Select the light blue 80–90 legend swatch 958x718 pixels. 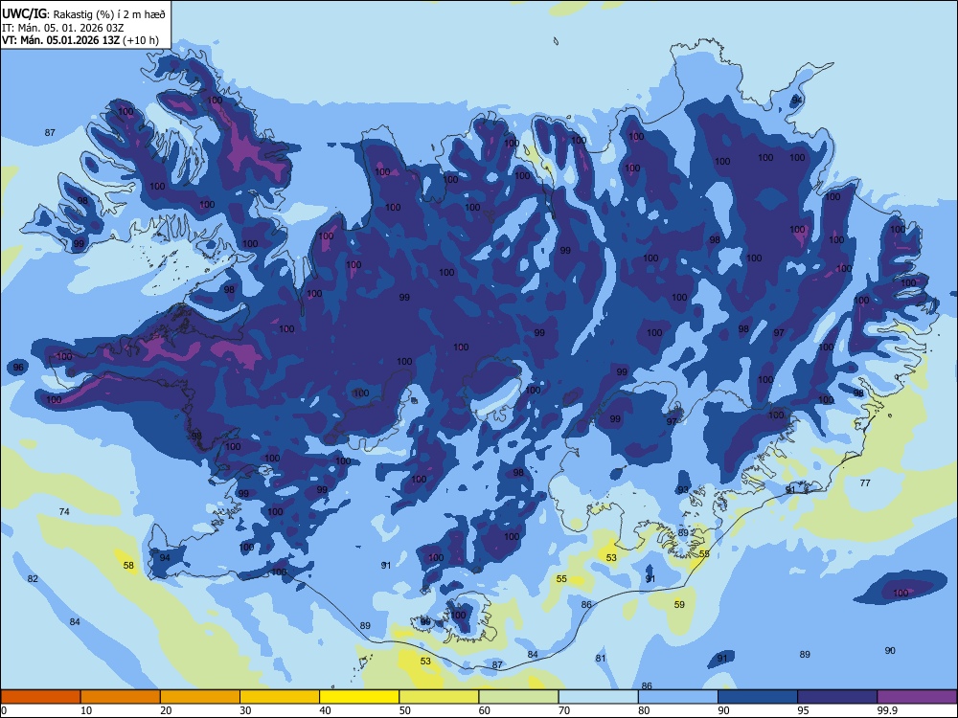[678, 697]
